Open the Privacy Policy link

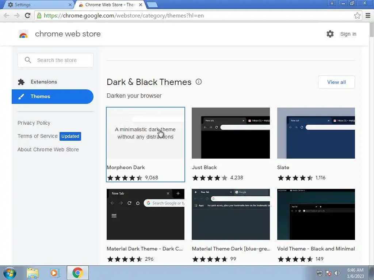click(x=34, y=123)
